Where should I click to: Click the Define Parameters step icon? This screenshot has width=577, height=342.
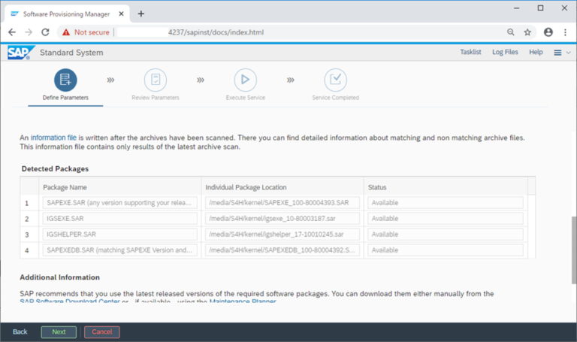tap(65, 79)
